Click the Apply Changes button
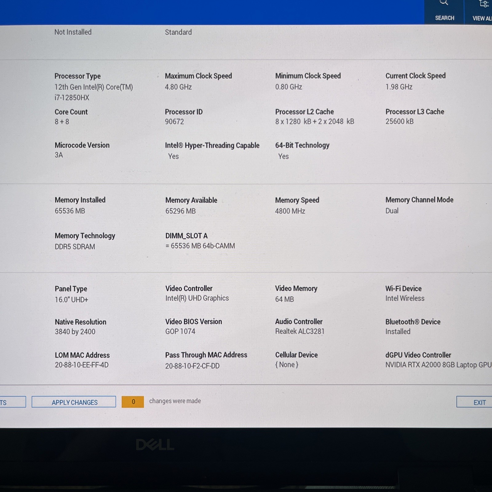 pos(74,402)
